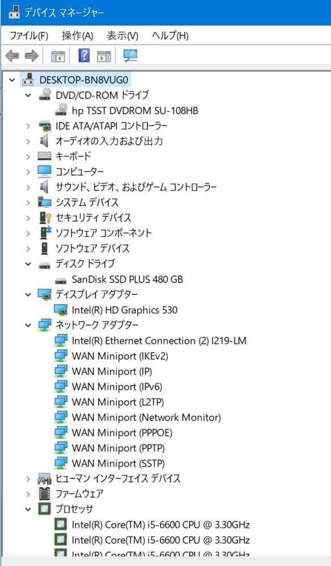Viewport: 331px width, 566px height.
Task: Click the drive icon beside ディスク ドライブ
Action: [x=45, y=265]
